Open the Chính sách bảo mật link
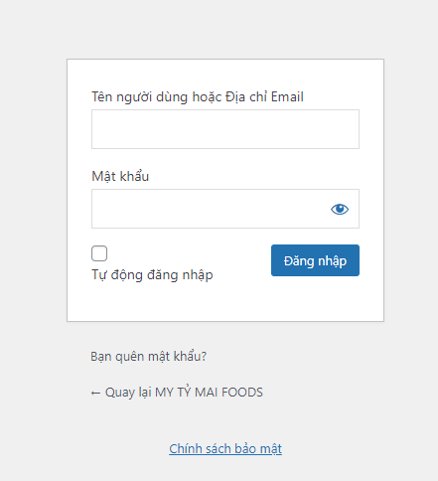 (225, 449)
